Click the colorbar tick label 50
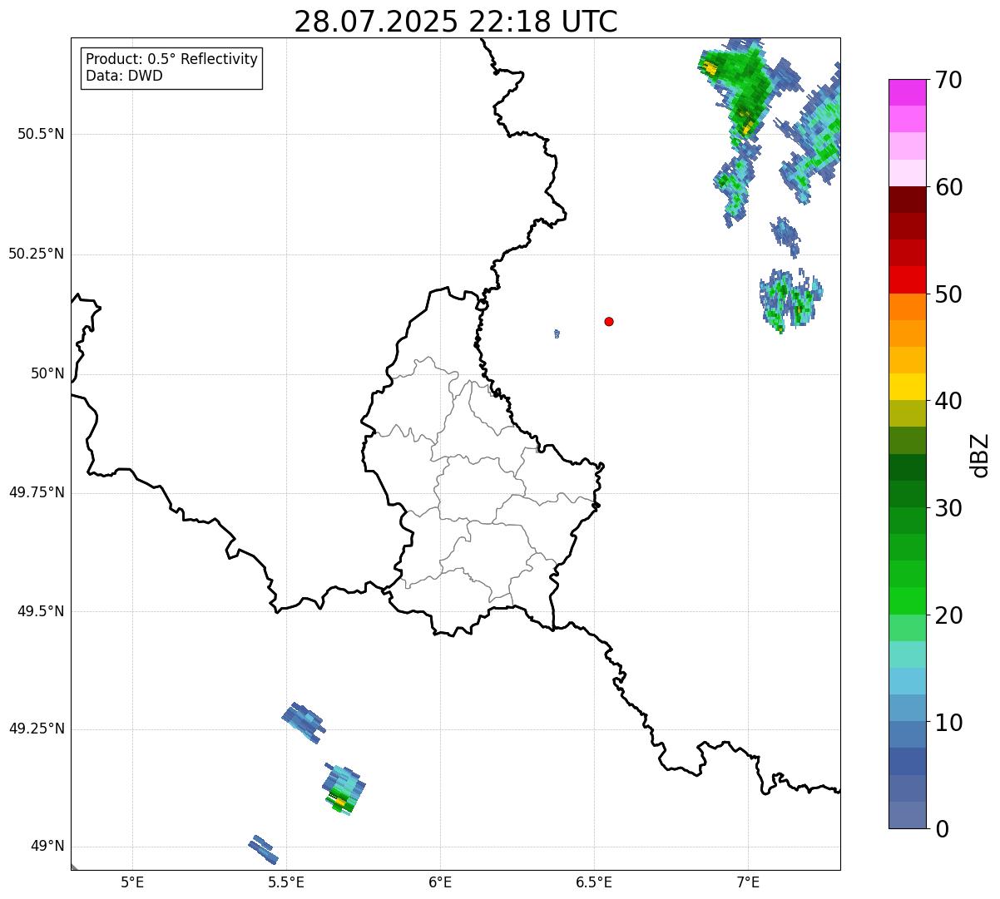This screenshot has width=1000, height=899. click(949, 294)
